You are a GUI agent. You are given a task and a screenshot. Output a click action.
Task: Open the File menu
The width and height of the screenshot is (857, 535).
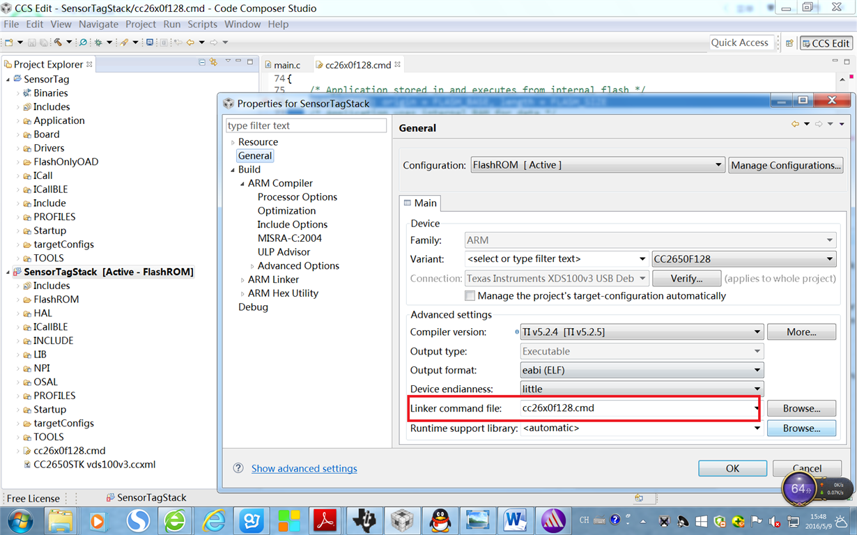pos(11,24)
